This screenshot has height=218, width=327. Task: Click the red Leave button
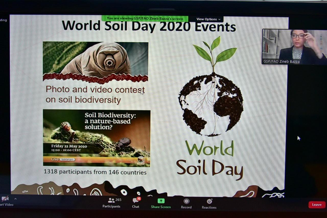pyautogui.click(x=317, y=205)
